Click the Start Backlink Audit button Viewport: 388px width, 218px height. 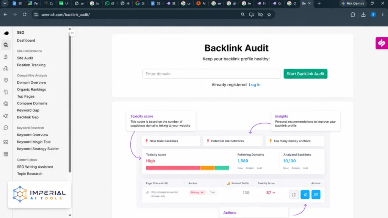[305, 74]
